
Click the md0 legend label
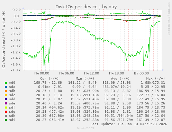(x=12, y=83)
